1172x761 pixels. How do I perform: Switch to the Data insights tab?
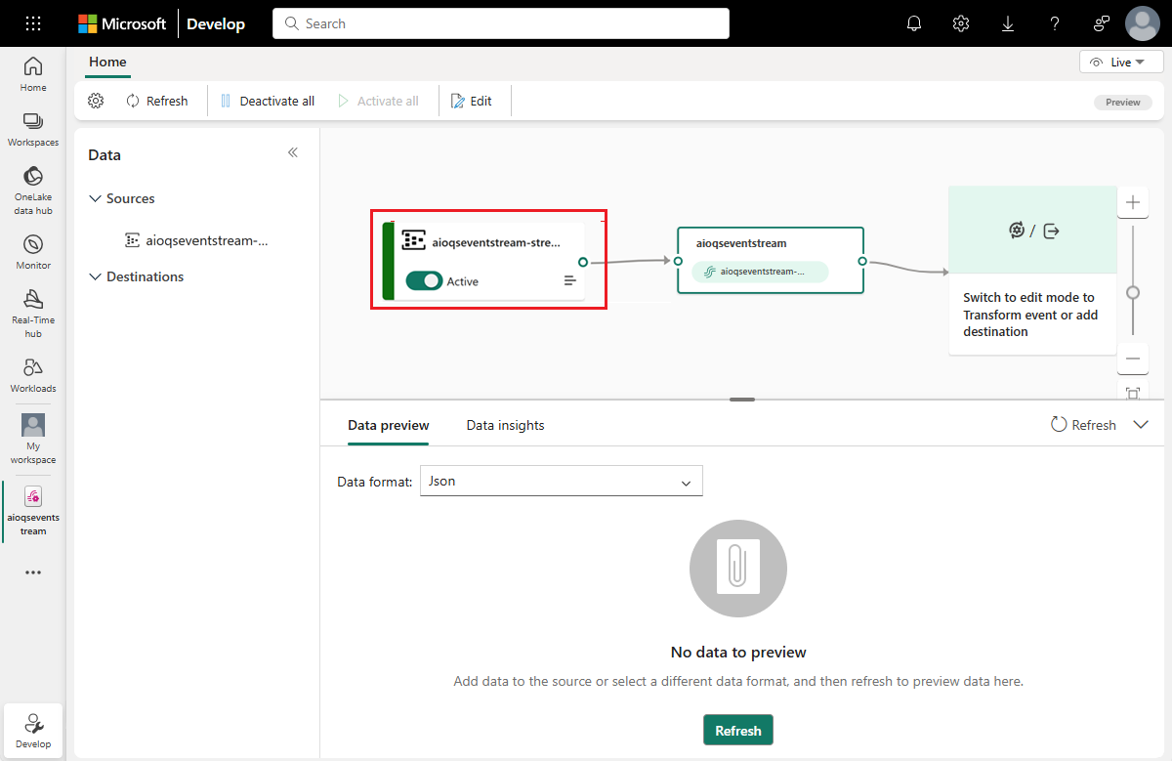click(505, 425)
